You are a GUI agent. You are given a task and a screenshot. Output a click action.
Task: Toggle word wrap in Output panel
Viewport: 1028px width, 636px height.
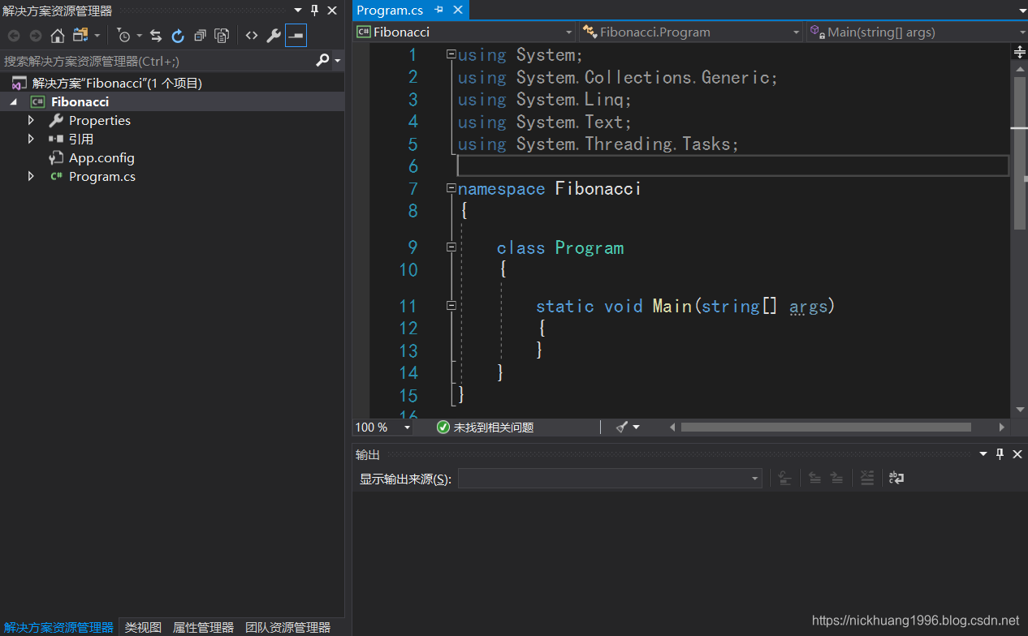[896, 478]
